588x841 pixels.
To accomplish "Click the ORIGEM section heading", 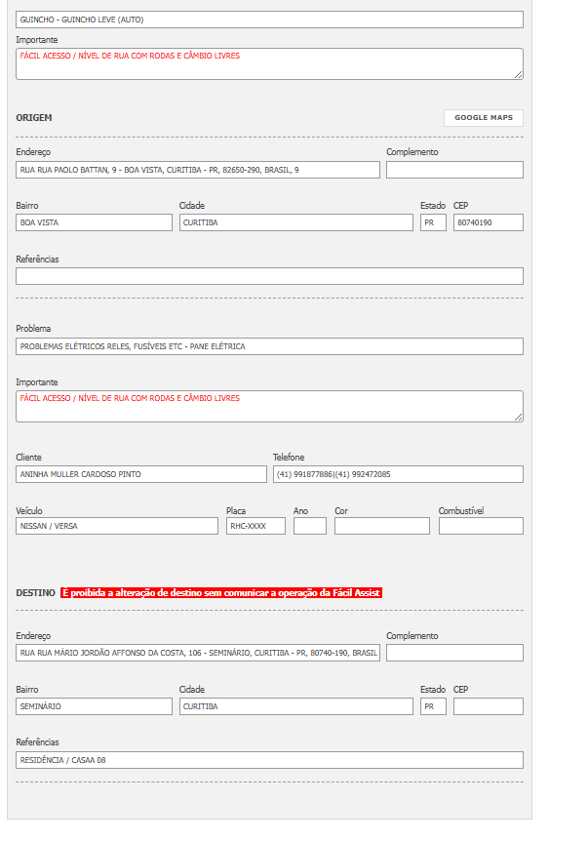I will tap(34, 117).
